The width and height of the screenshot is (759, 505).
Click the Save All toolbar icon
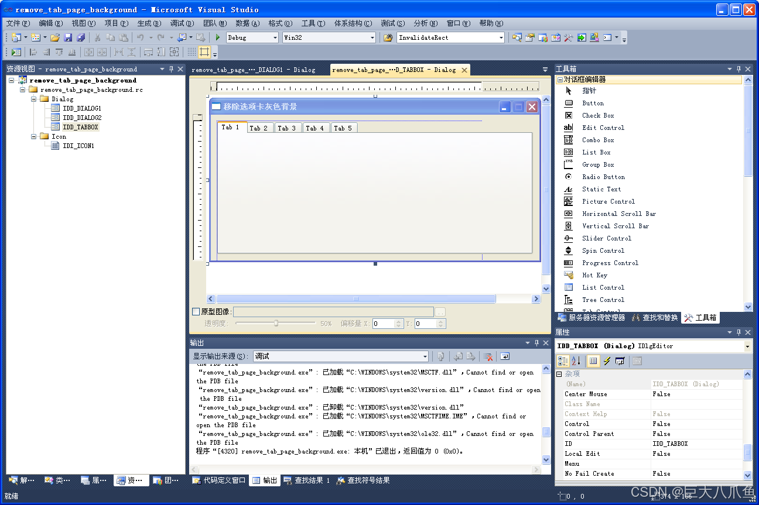[x=81, y=37]
